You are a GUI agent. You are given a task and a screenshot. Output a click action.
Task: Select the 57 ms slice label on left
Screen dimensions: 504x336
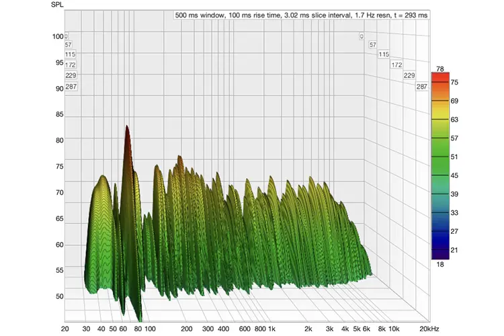[68, 45]
